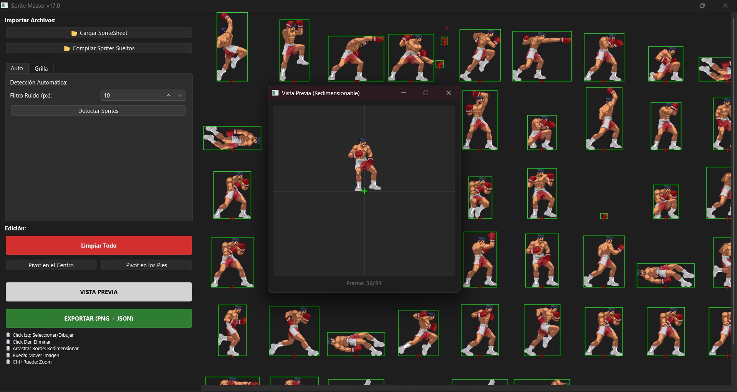This screenshot has height=392, width=737.
Task: Minimize the Vista Previa window
Action: 404,93
